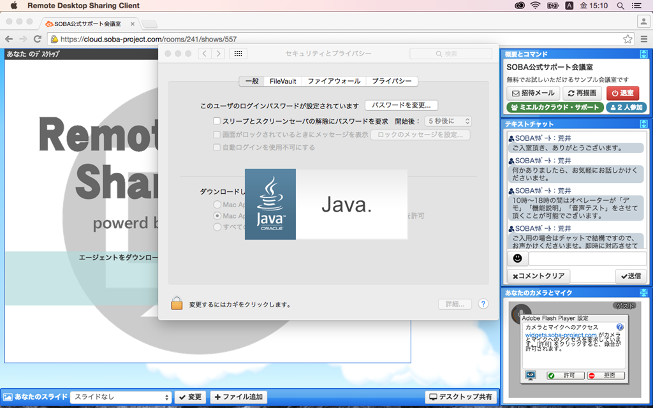
Task: Open the 5 秒後に delay dropdown
Action: 448,120
